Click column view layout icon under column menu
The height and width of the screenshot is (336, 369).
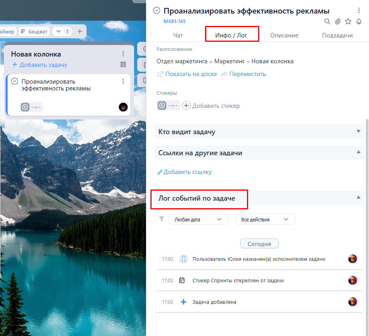click(x=123, y=64)
